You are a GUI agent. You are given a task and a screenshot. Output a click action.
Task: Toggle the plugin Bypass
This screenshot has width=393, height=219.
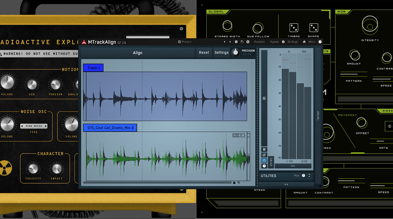click(274, 42)
